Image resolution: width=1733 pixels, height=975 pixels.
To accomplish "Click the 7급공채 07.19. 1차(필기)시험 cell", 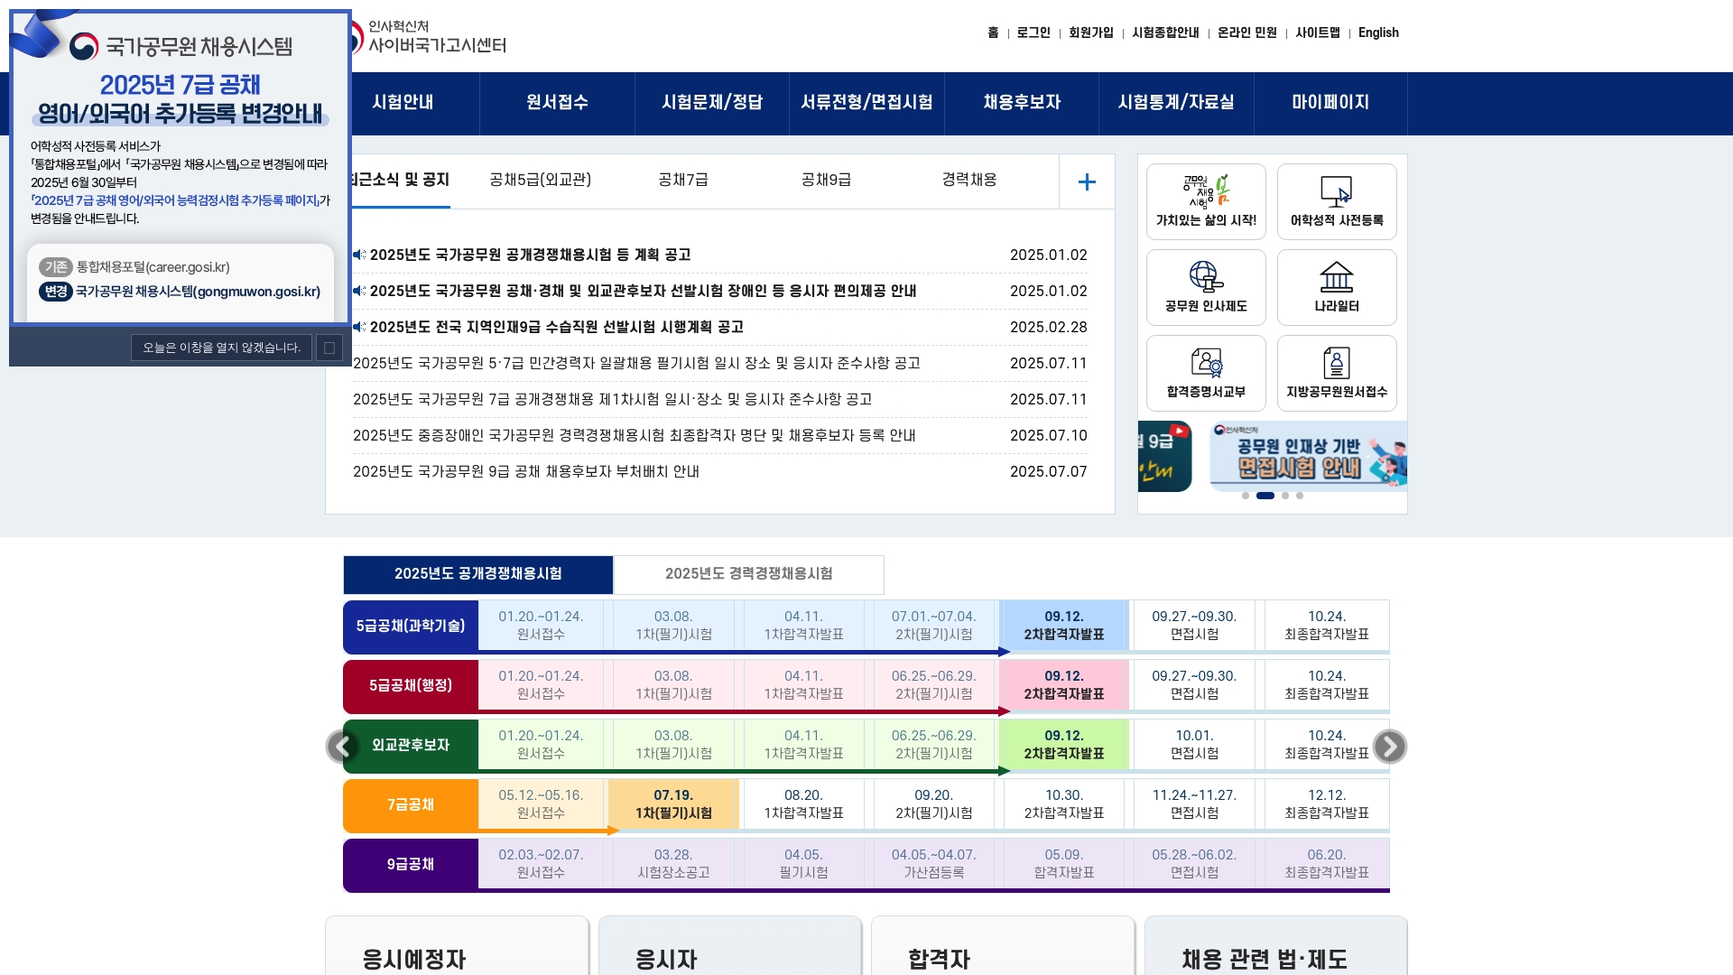I will (x=674, y=804).
